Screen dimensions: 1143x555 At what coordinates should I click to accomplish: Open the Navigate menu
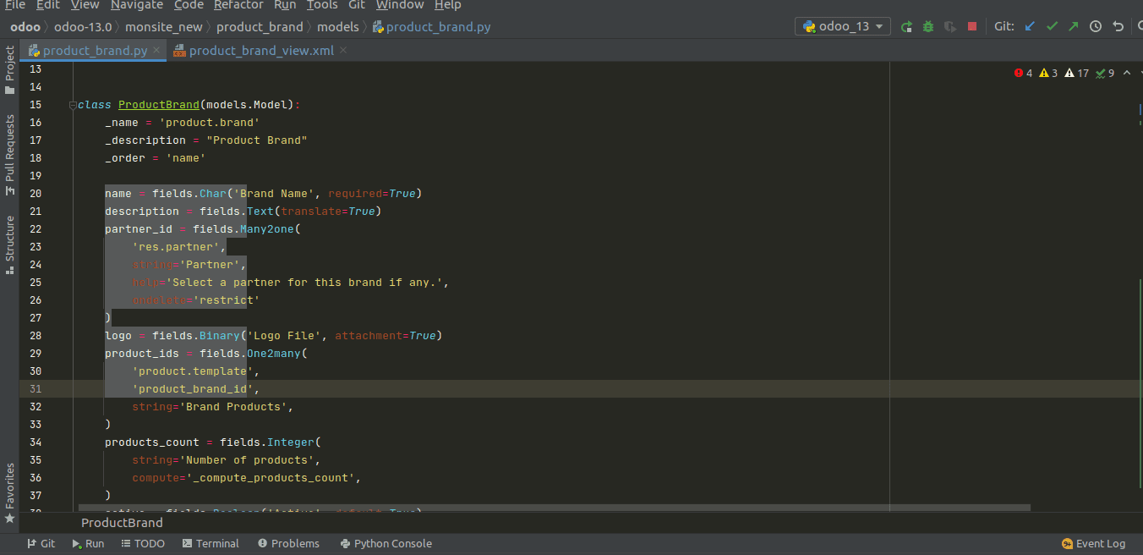(x=137, y=5)
